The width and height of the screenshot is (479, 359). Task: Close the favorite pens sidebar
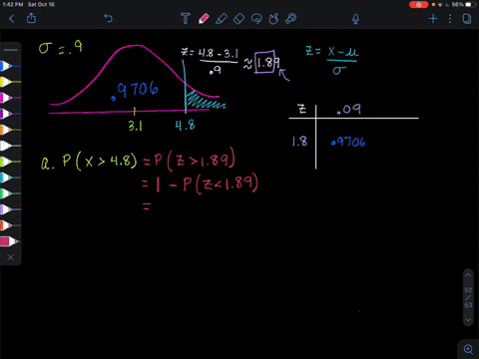[11, 257]
